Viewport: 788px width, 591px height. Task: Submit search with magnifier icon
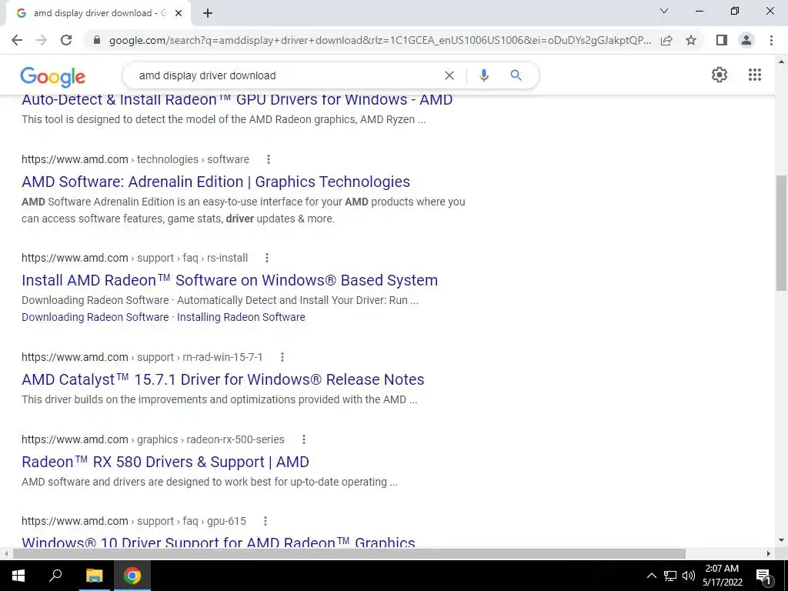[x=516, y=75]
